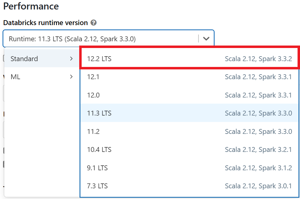The image size is (300, 199).
Task: Select the Standard runtime category
Action: [24, 59]
